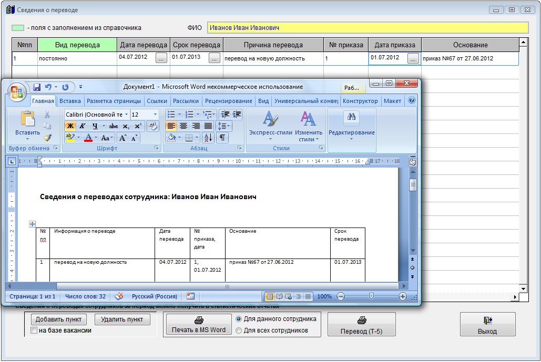Open the Разметка страницы ribbon tab

[114, 101]
